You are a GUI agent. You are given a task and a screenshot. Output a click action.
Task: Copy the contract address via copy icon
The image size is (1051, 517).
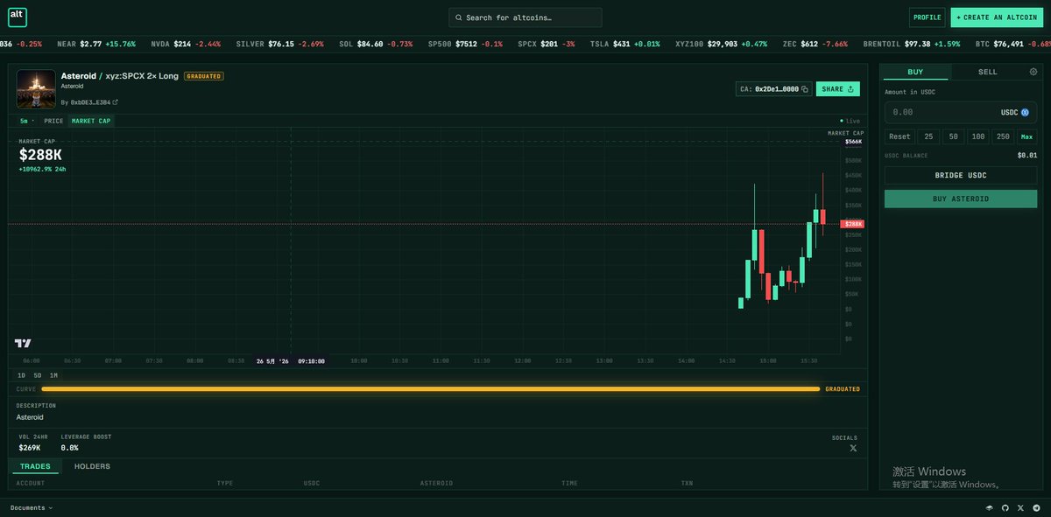(x=805, y=89)
